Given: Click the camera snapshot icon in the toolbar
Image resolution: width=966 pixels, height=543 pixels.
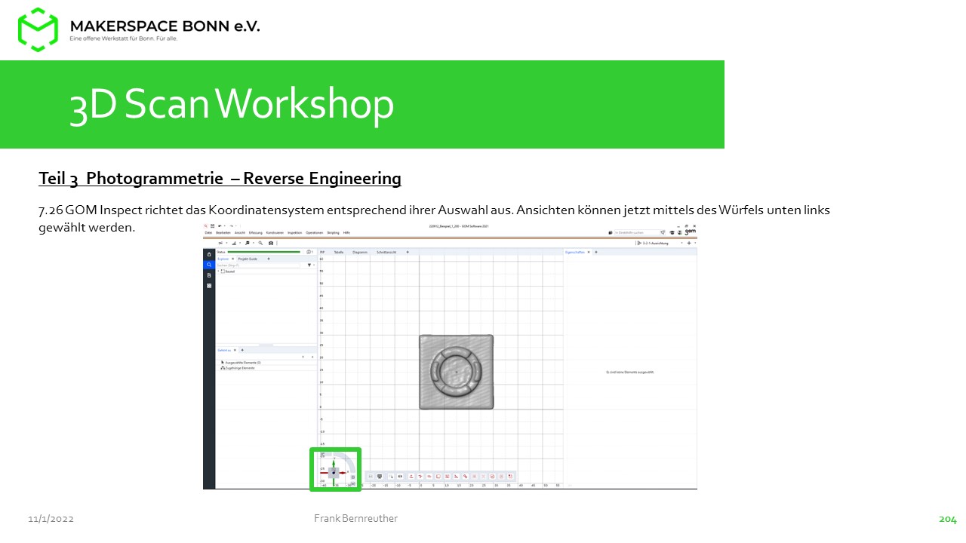Looking at the screenshot, I should [271, 243].
